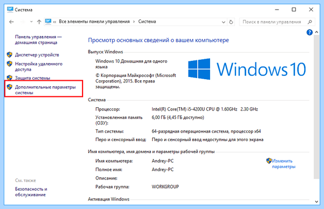Open Диспетчер устройств link

pyautogui.click(x=37, y=55)
